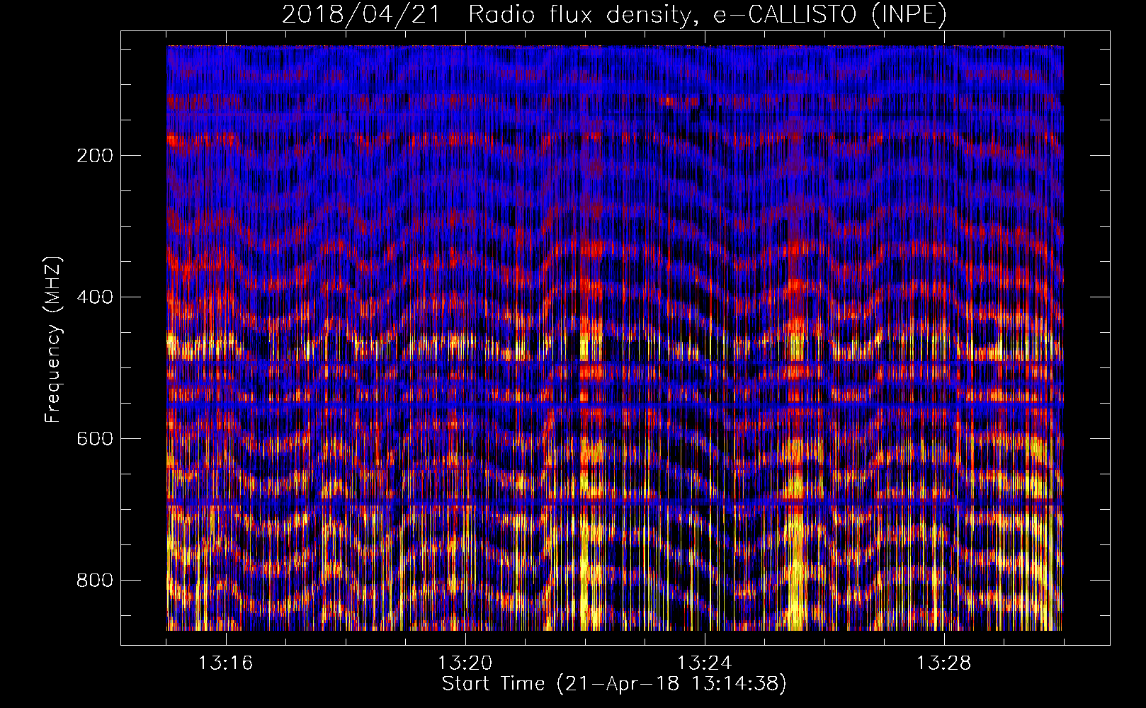
Task: Click the plot title "2018/04/21 Radio flux density, e-CALLISTO (INPE)"
Action: pos(614,14)
